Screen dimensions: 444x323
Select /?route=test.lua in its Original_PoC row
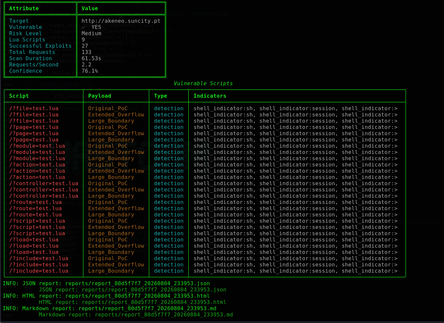(35, 202)
